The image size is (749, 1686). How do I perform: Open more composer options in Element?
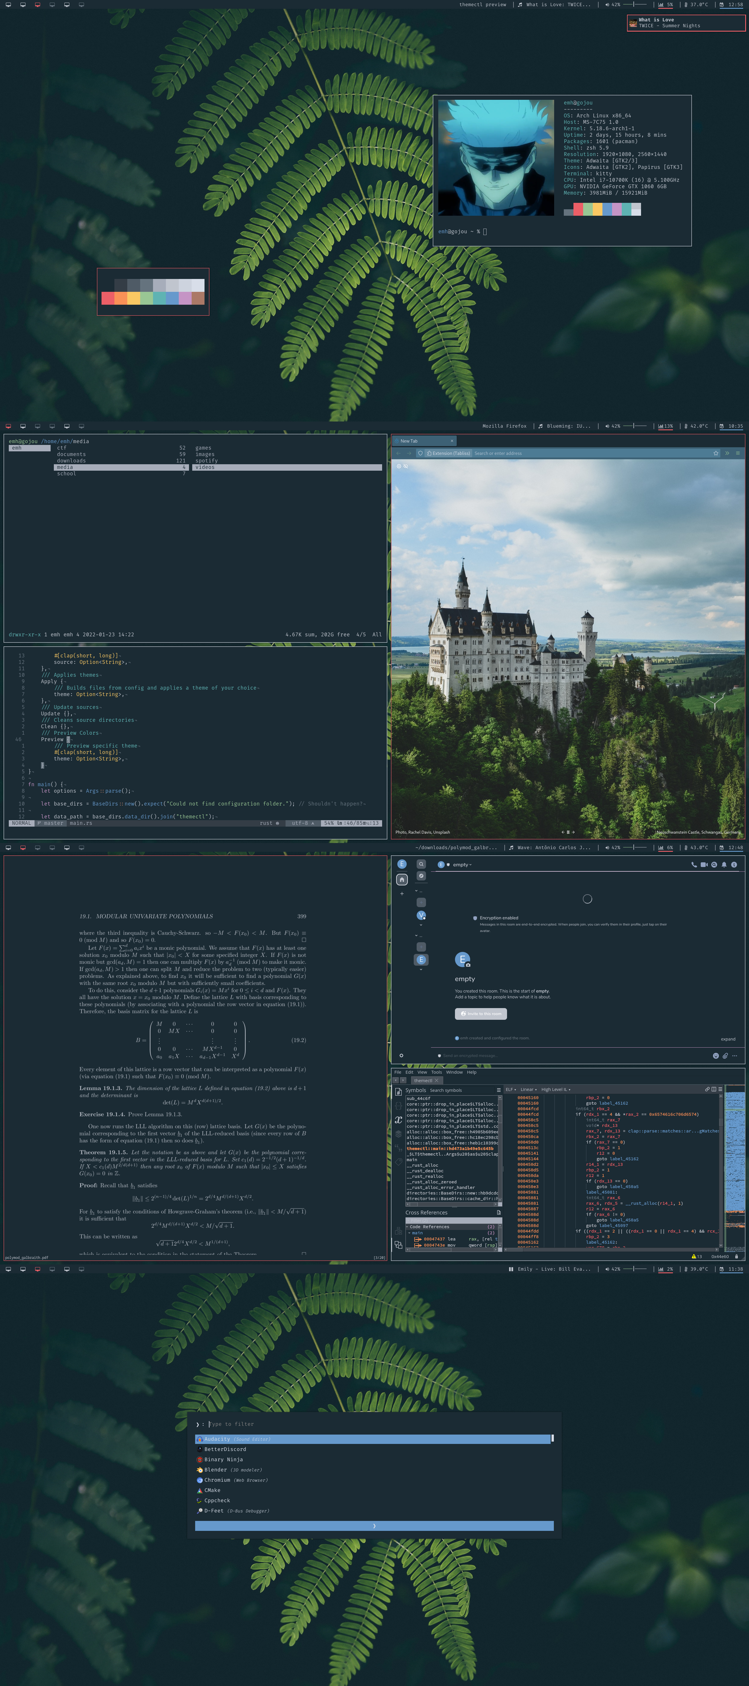(735, 1056)
